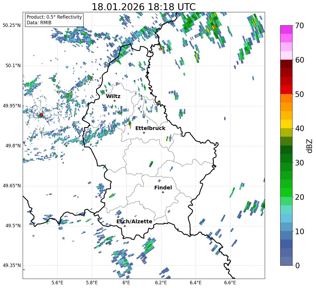316x288 pixels.
Task: Click the 50.1°N latitude label
Action: coord(13,66)
